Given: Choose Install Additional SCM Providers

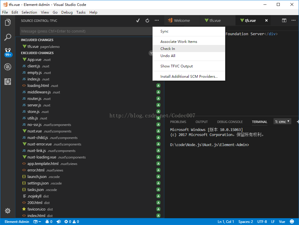Looking at the screenshot, I should (189, 76).
